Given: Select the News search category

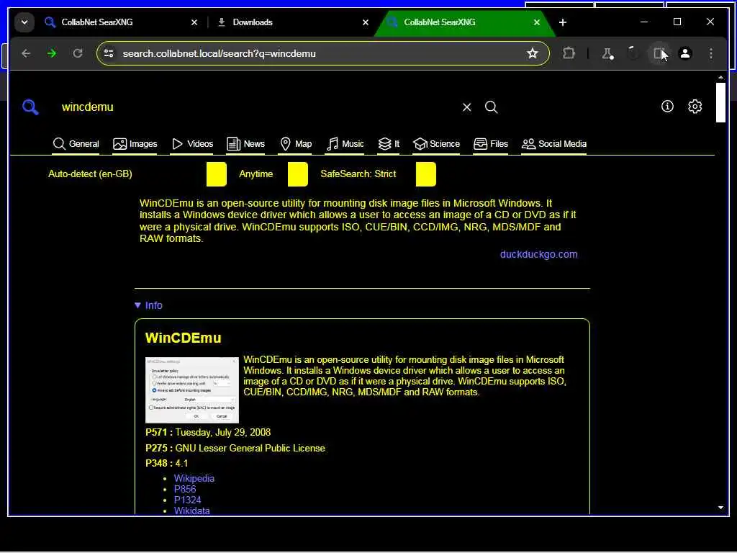Looking at the screenshot, I should (x=245, y=144).
